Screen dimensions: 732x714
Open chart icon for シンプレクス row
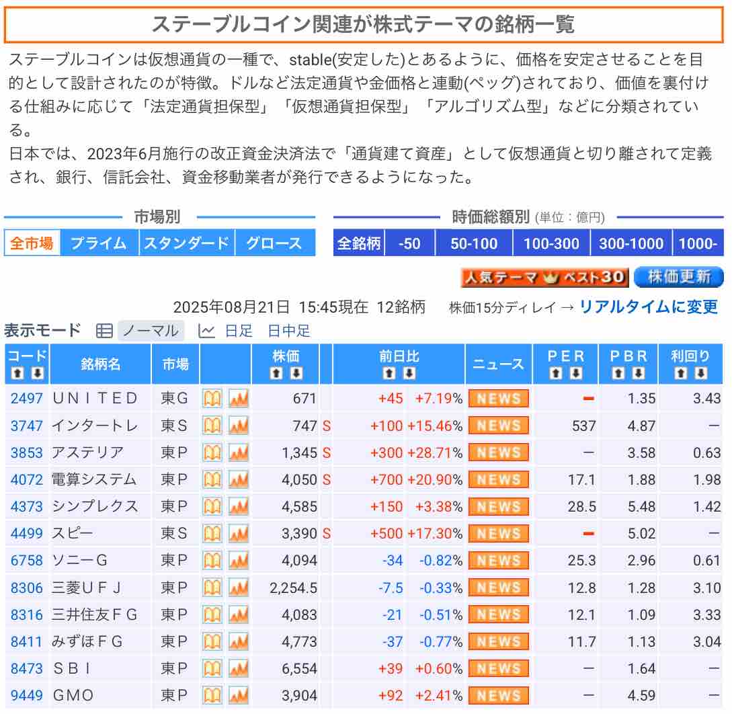pyautogui.click(x=239, y=507)
